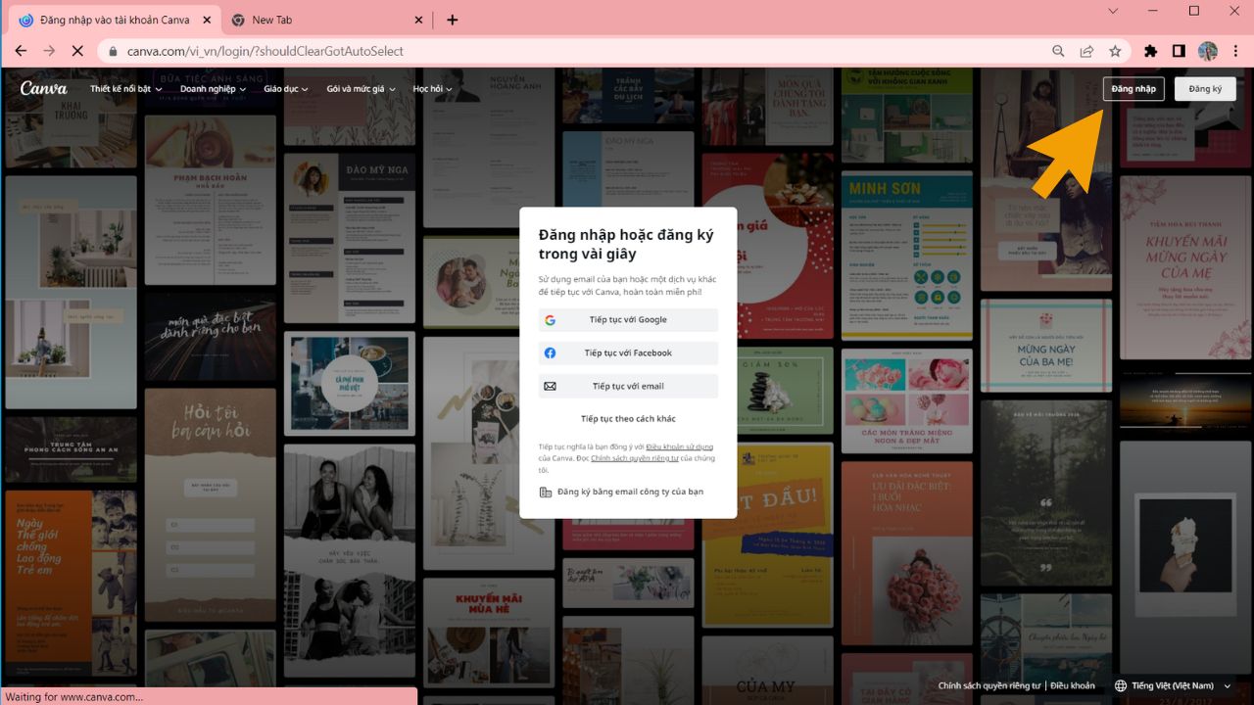Viewport: 1254px width, 705px height.
Task: Expand Gói và mức giá menu
Action: click(361, 89)
